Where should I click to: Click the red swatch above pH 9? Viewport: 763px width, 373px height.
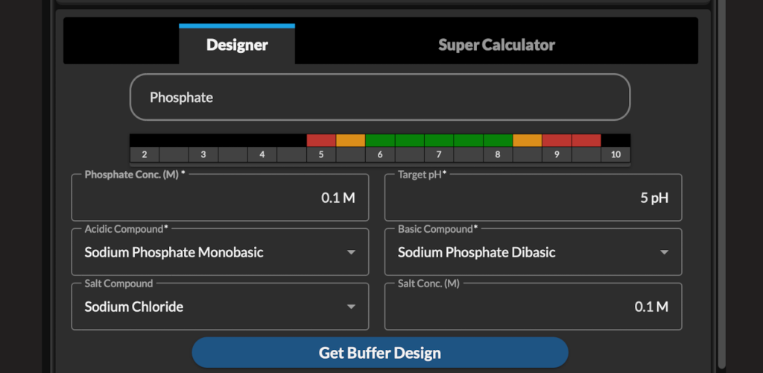pyautogui.click(x=557, y=141)
